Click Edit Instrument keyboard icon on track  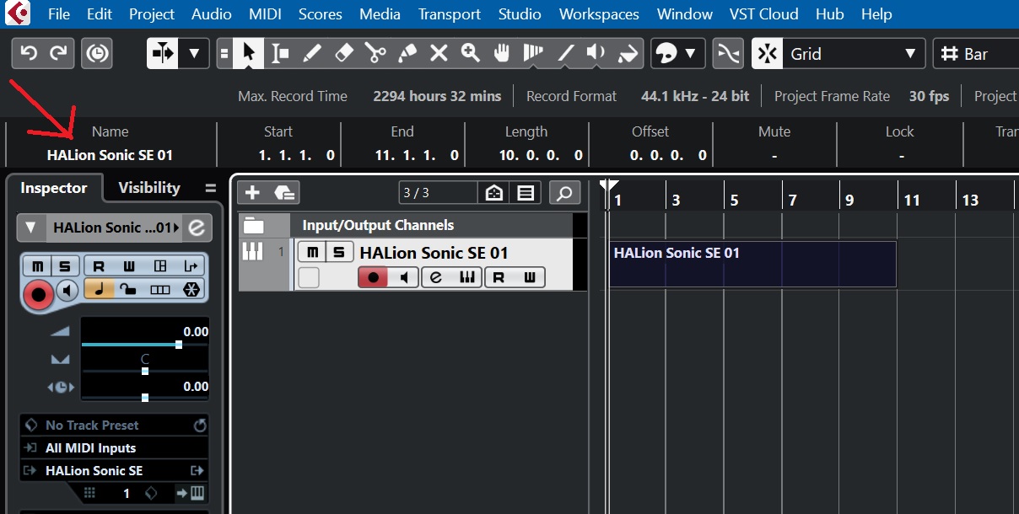point(466,277)
